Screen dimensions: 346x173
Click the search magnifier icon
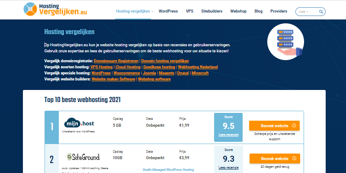pyautogui.click(x=321, y=12)
